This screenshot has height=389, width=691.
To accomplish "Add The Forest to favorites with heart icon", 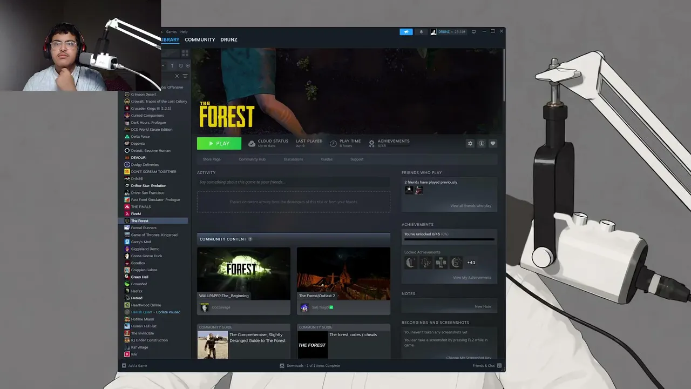I will pyautogui.click(x=493, y=144).
